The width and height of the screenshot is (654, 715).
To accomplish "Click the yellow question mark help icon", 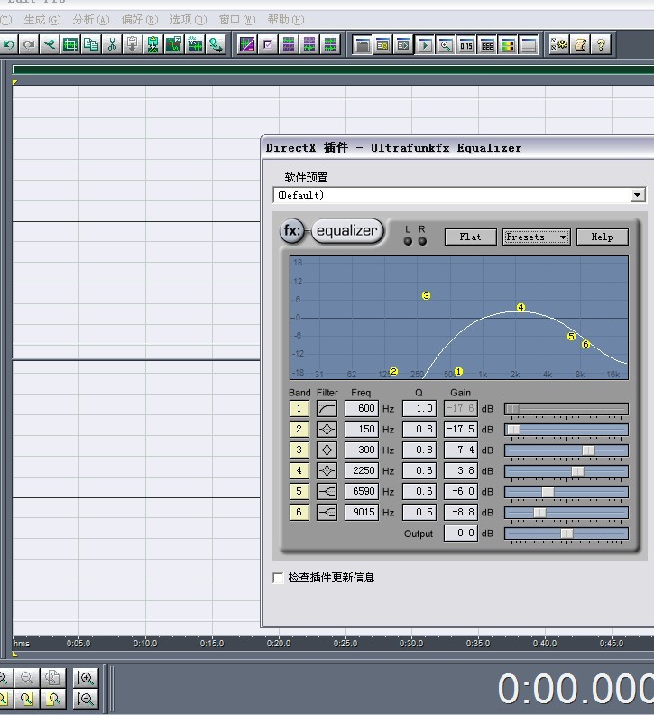I will (x=601, y=45).
